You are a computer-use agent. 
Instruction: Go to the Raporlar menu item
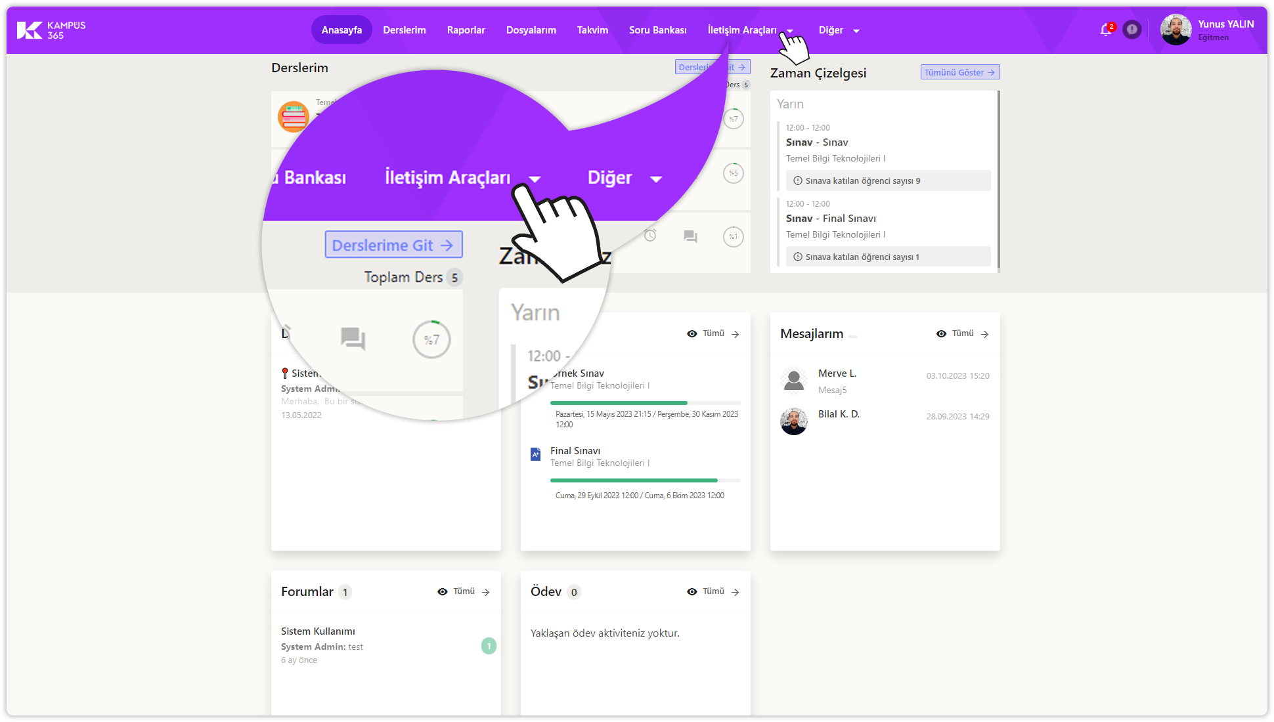[466, 30]
